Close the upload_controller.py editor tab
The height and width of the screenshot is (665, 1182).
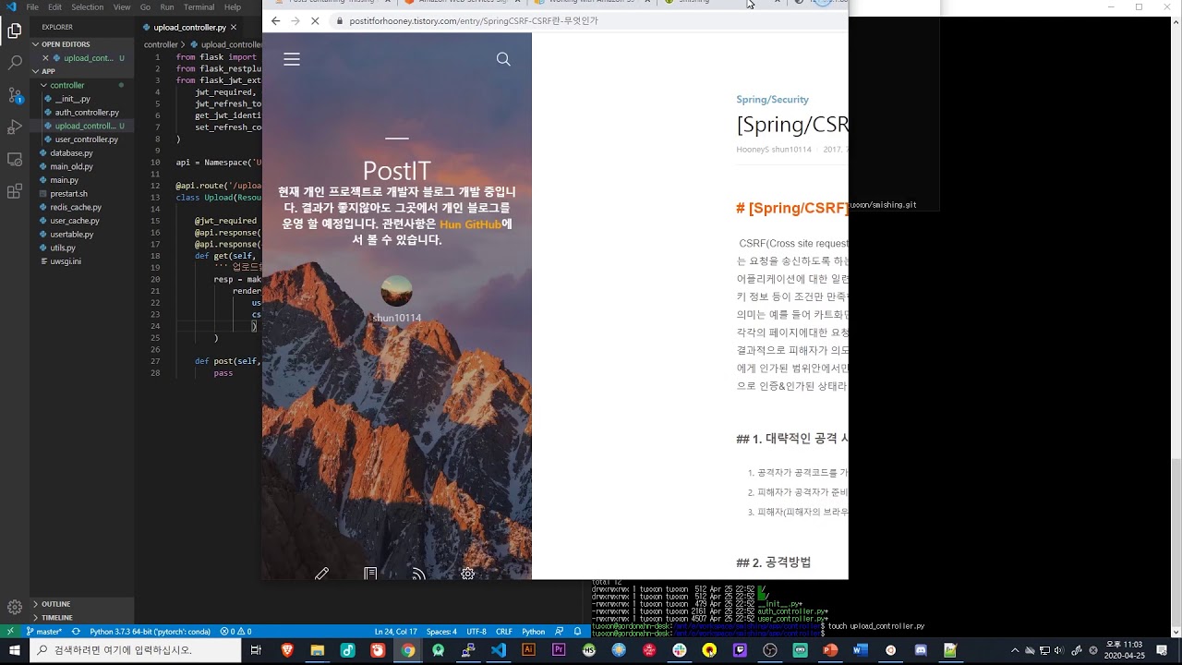click(233, 28)
